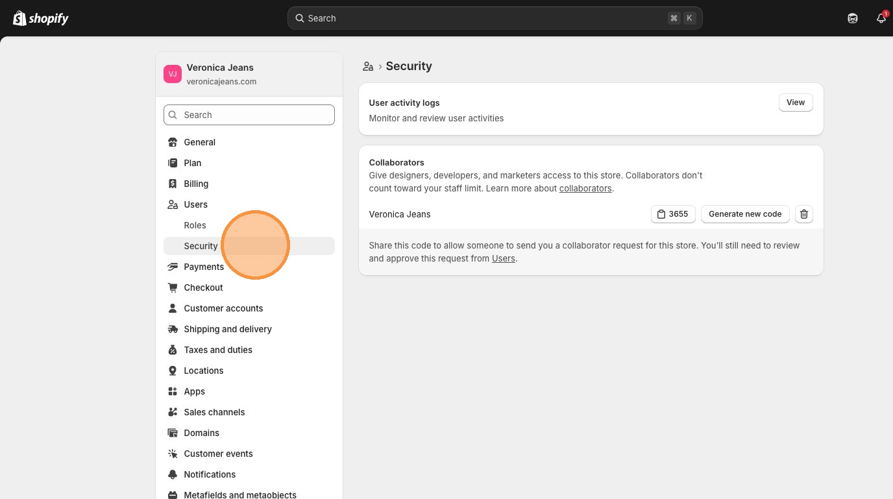Open the Users section
Viewport: 893px width, 499px height.
pyautogui.click(x=249, y=204)
